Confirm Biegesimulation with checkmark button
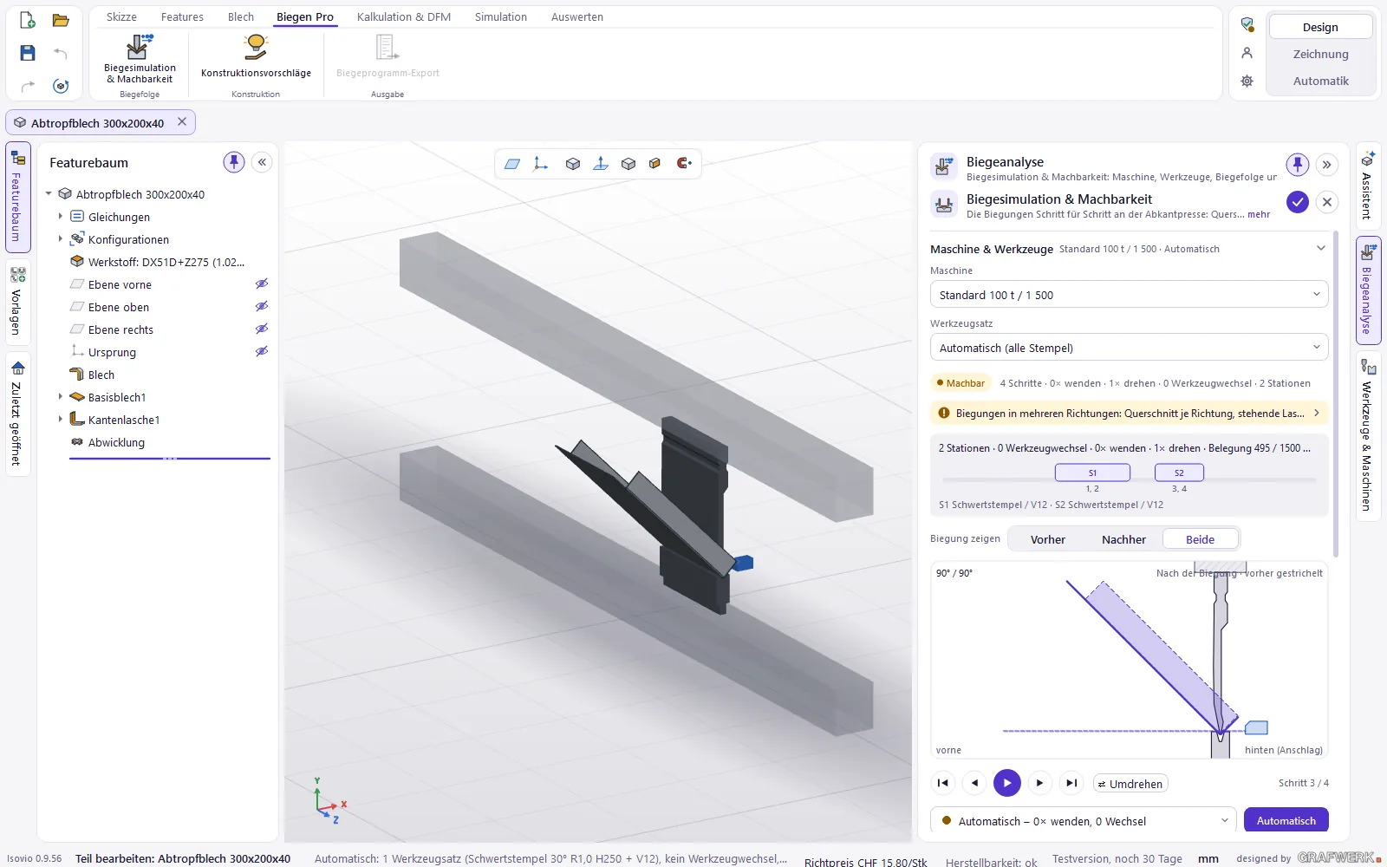Screen dimensions: 1387x867 pyautogui.click(x=1297, y=202)
